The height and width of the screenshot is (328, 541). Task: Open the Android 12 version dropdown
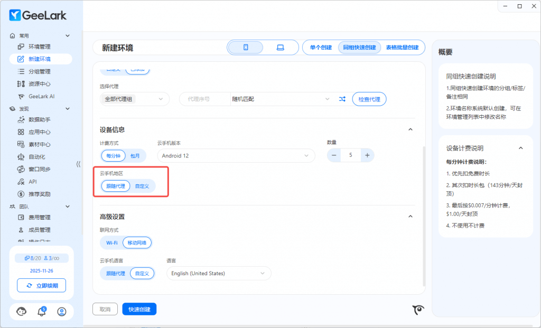[x=236, y=156]
